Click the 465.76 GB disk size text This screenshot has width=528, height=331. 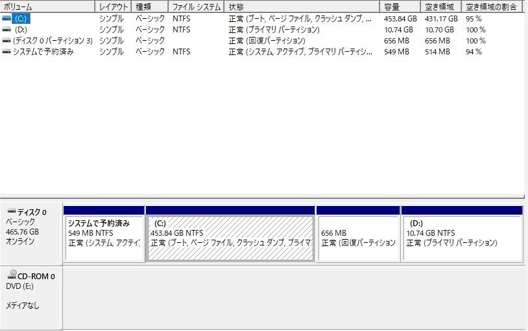click(x=22, y=232)
